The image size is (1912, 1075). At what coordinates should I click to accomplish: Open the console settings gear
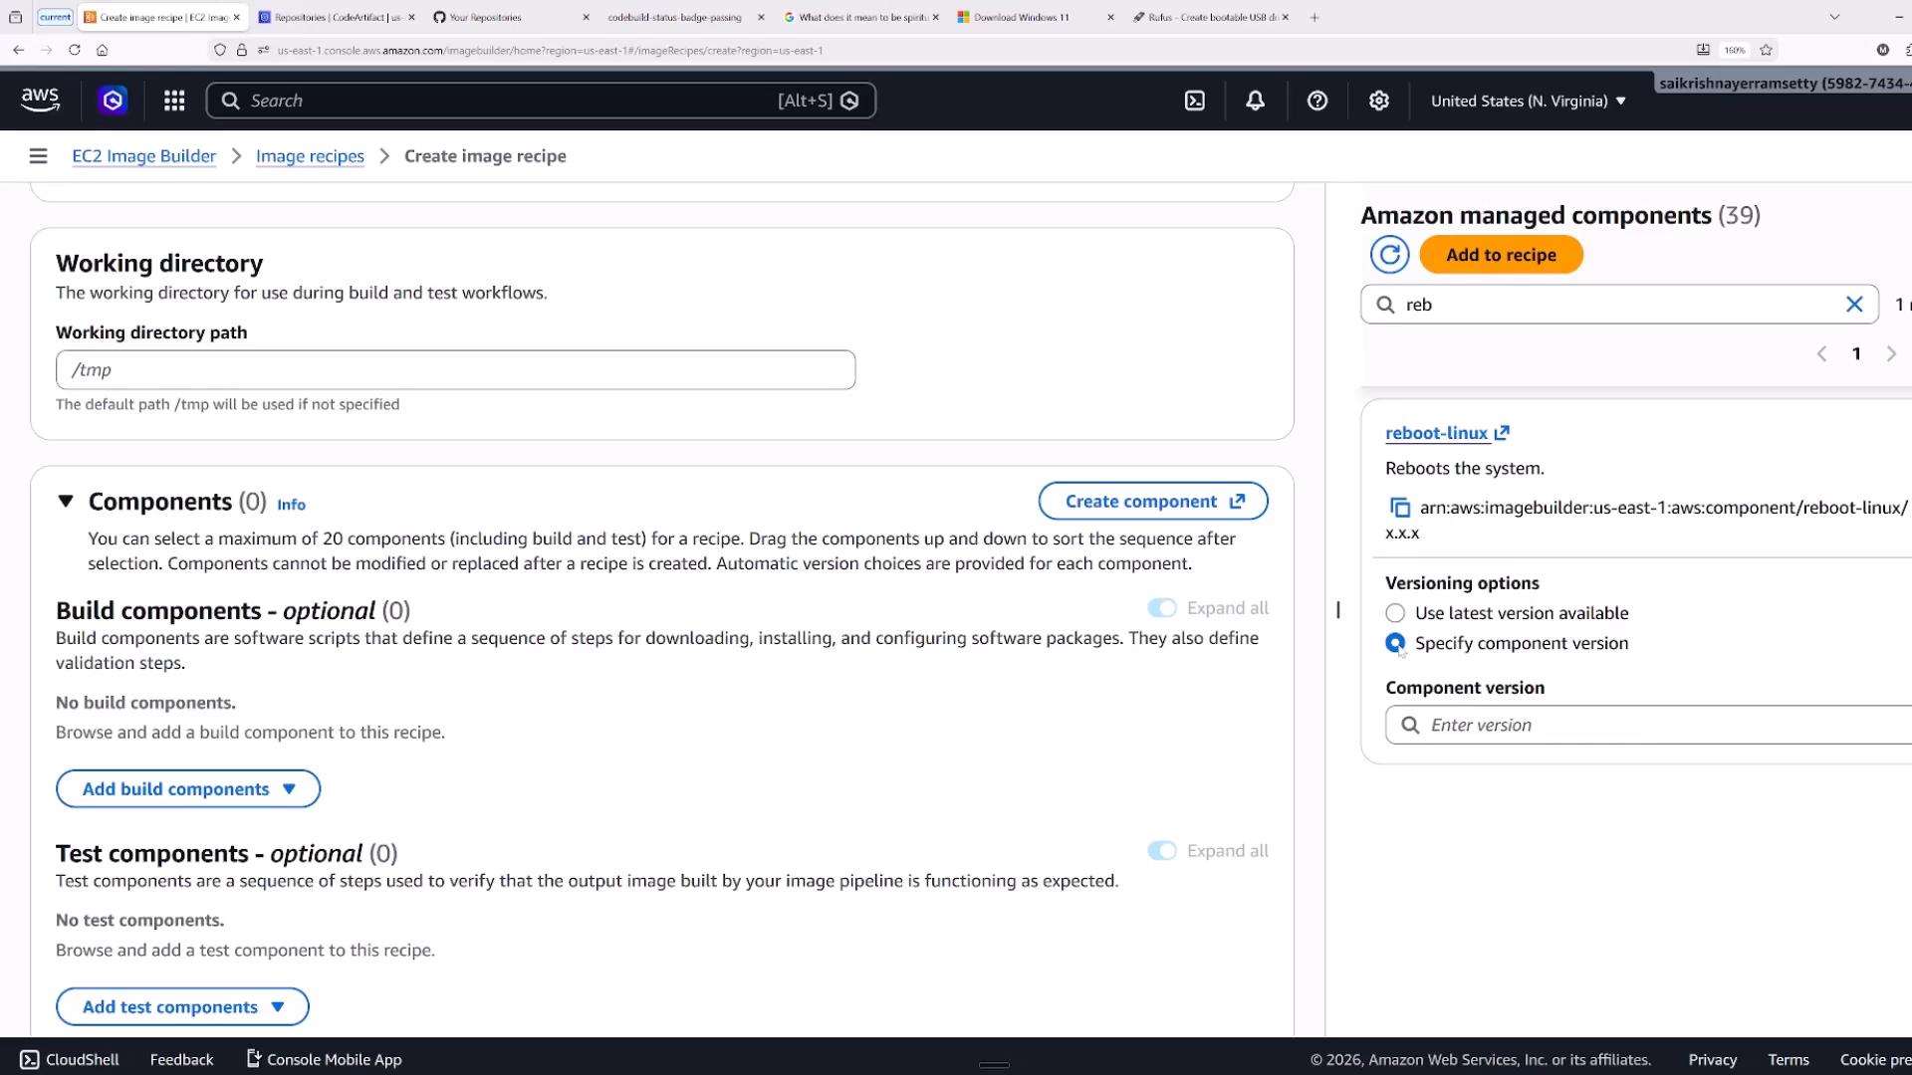[1378, 101]
